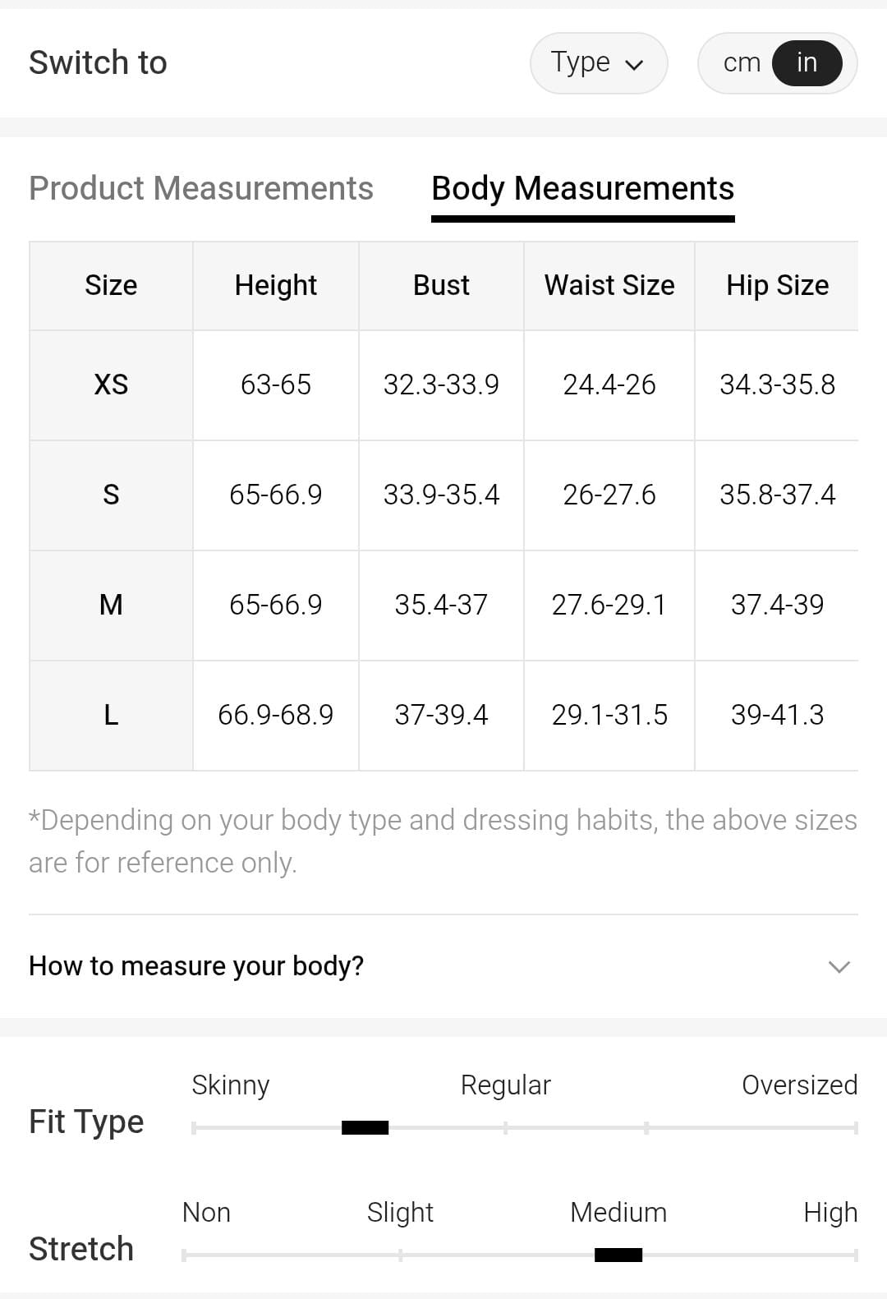Click the Fit Type slider marker
Image resolution: width=887 pixels, height=1299 pixels.
tap(365, 1127)
